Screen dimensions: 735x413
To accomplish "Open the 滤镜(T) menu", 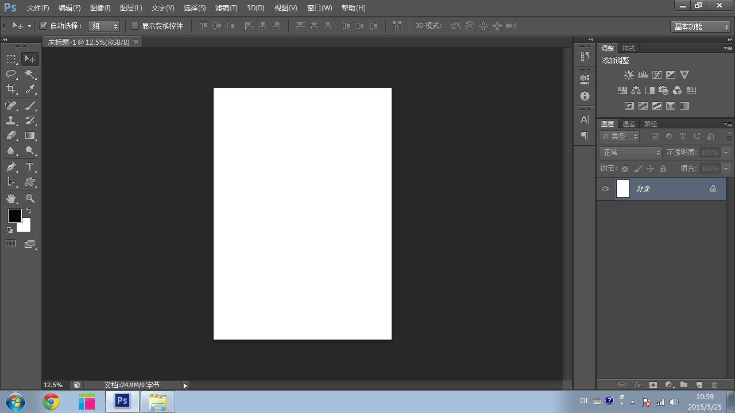I will coord(226,8).
